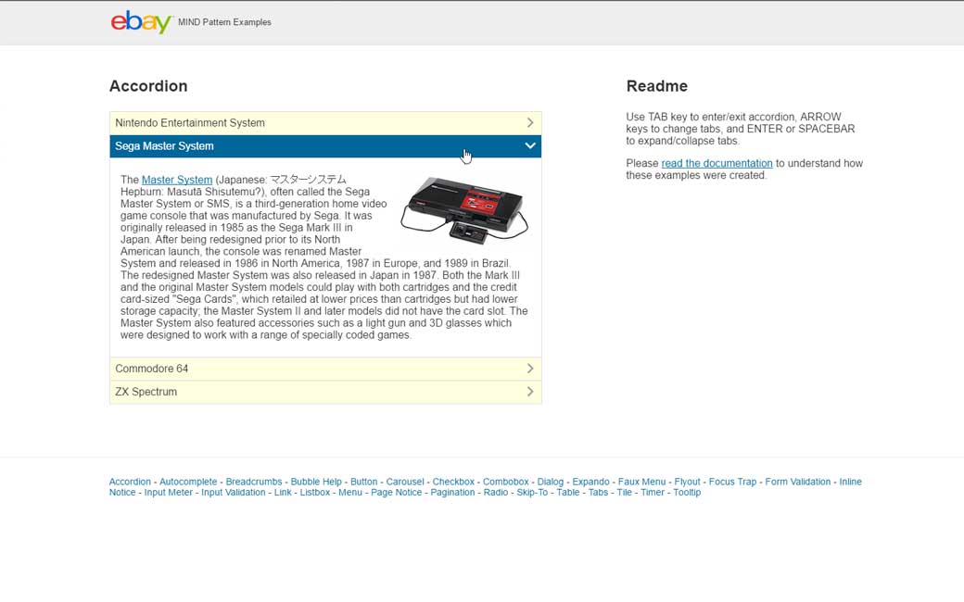The height and width of the screenshot is (602, 964).
Task: Click the eBay logo in header
Action: click(x=141, y=21)
